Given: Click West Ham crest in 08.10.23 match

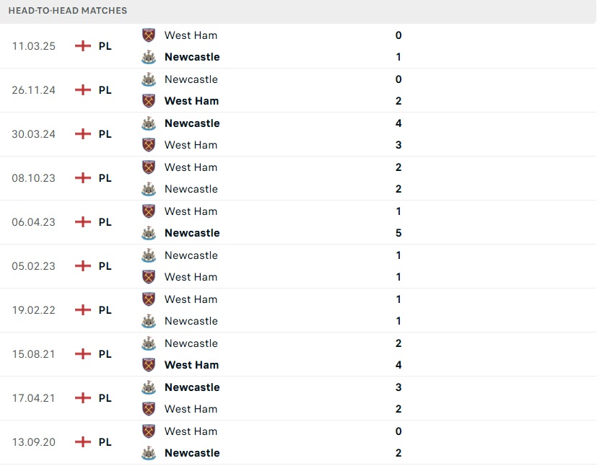Looking at the screenshot, I should [x=149, y=167].
